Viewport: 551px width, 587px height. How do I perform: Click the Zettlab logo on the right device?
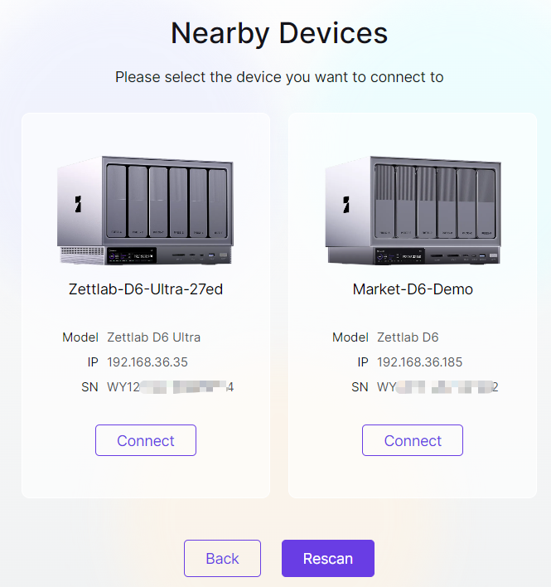[x=346, y=205]
